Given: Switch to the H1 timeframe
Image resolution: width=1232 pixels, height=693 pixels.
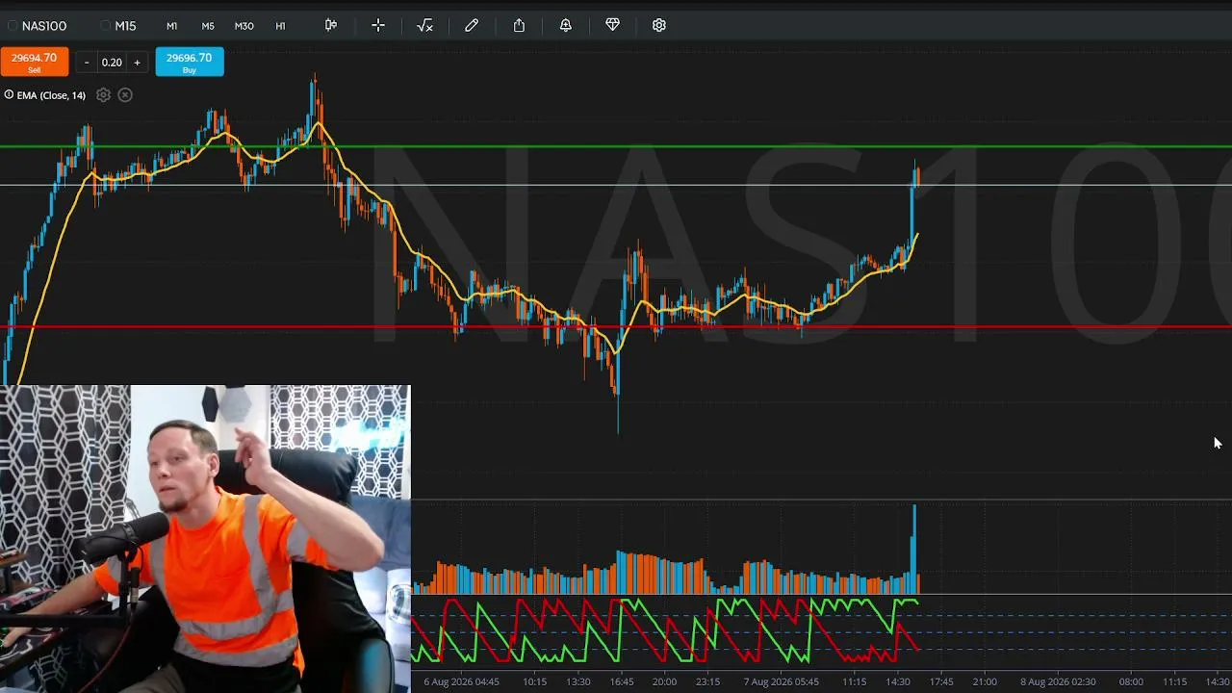Looking at the screenshot, I should coord(281,26).
